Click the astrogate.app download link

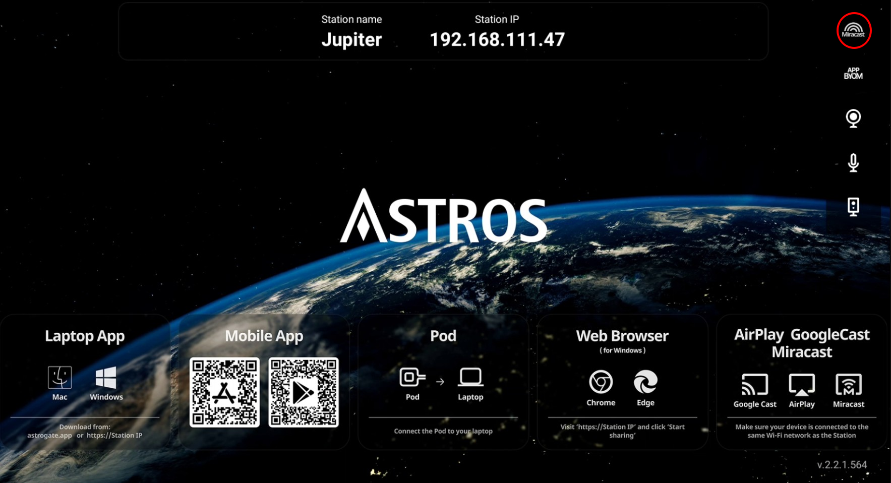(49, 436)
